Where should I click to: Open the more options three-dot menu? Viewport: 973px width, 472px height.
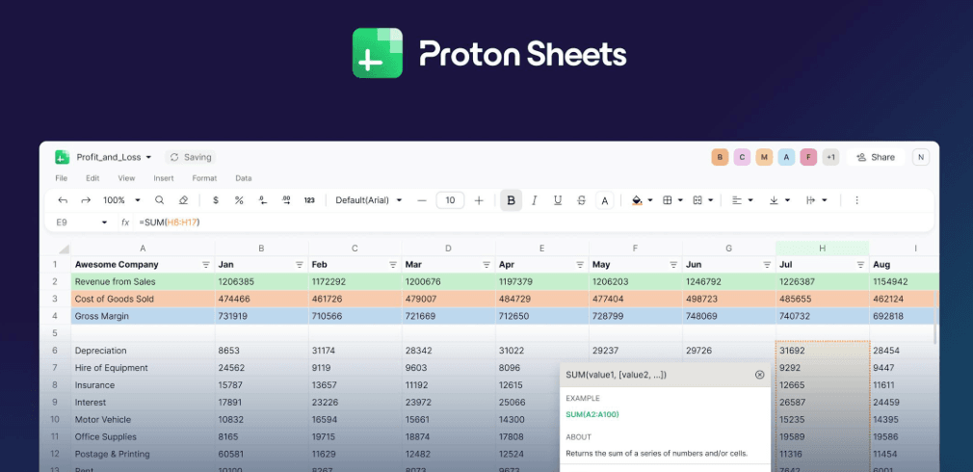click(857, 200)
